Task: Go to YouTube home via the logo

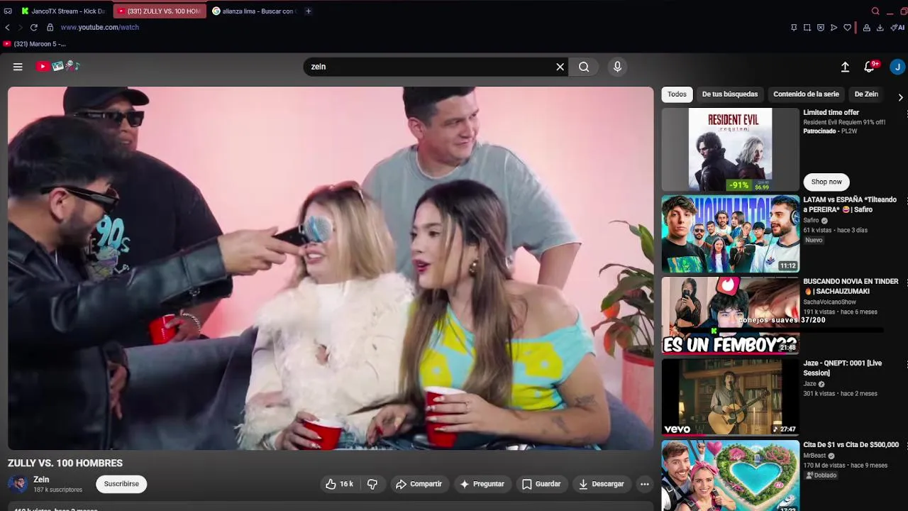Action: (58, 66)
